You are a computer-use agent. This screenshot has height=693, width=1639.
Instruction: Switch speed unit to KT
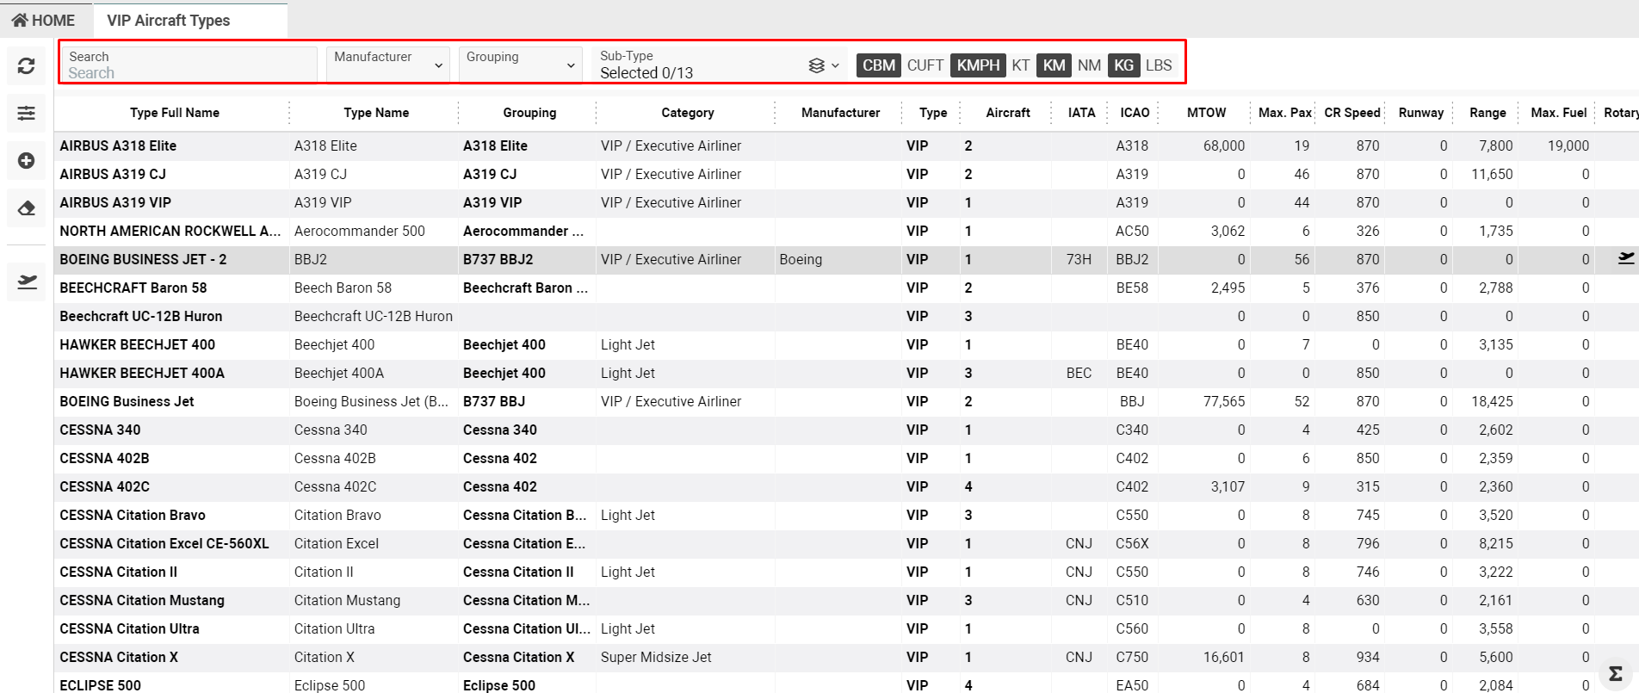pos(1020,65)
